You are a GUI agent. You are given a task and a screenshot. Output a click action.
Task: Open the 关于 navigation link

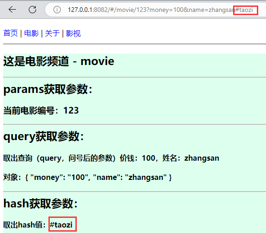click(52, 33)
